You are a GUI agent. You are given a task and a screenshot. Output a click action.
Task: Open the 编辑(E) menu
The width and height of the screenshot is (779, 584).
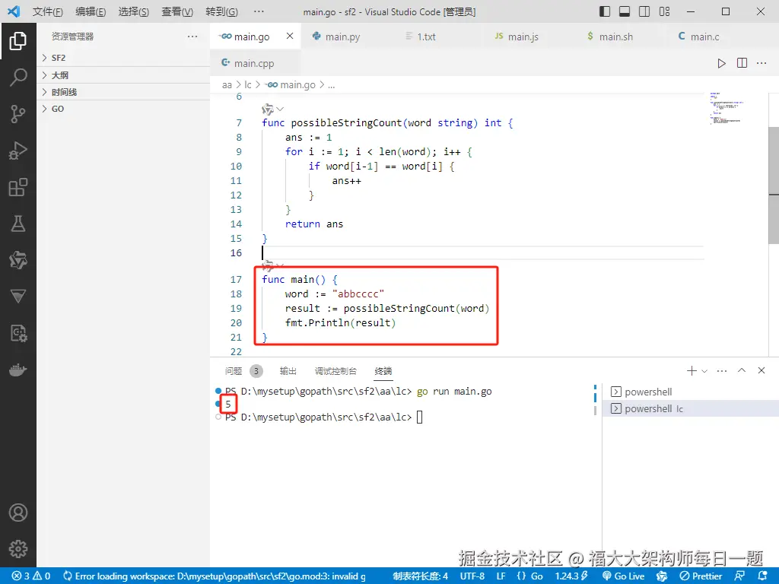pyautogui.click(x=91, y=11)
